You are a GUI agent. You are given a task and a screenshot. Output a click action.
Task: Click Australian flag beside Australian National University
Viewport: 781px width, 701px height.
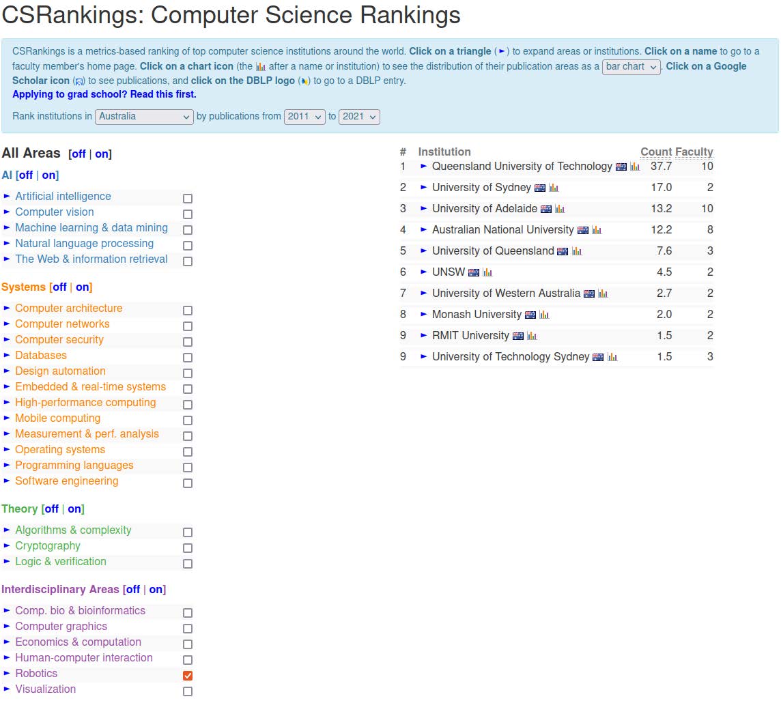[x=583, y=231]
